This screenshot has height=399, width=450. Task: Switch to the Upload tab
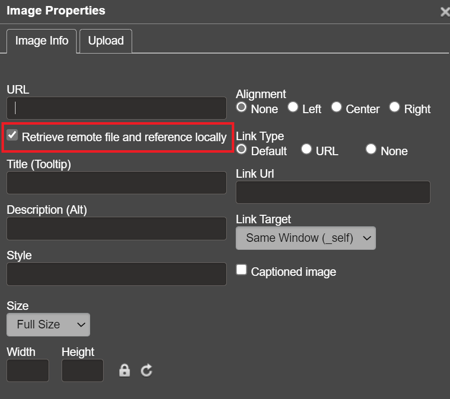[106, 41]
